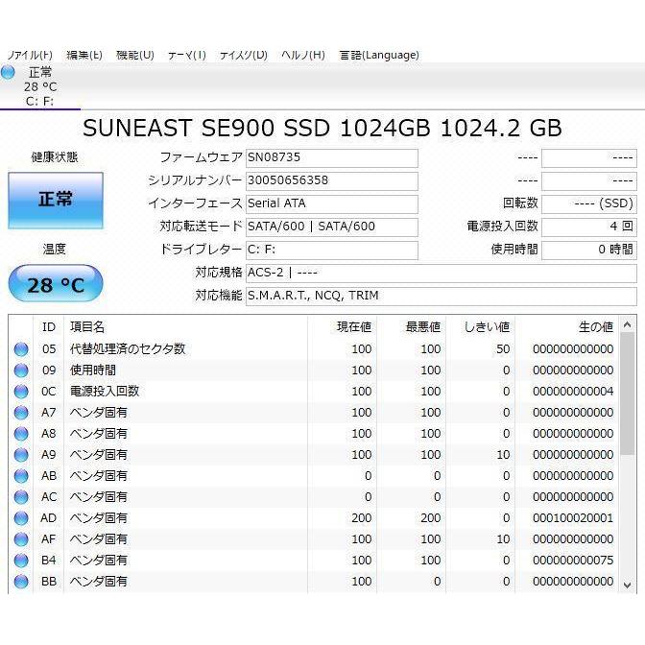Click the 最悪値 column header
Viewport: 645px width, 645px height.
[412, 327]
